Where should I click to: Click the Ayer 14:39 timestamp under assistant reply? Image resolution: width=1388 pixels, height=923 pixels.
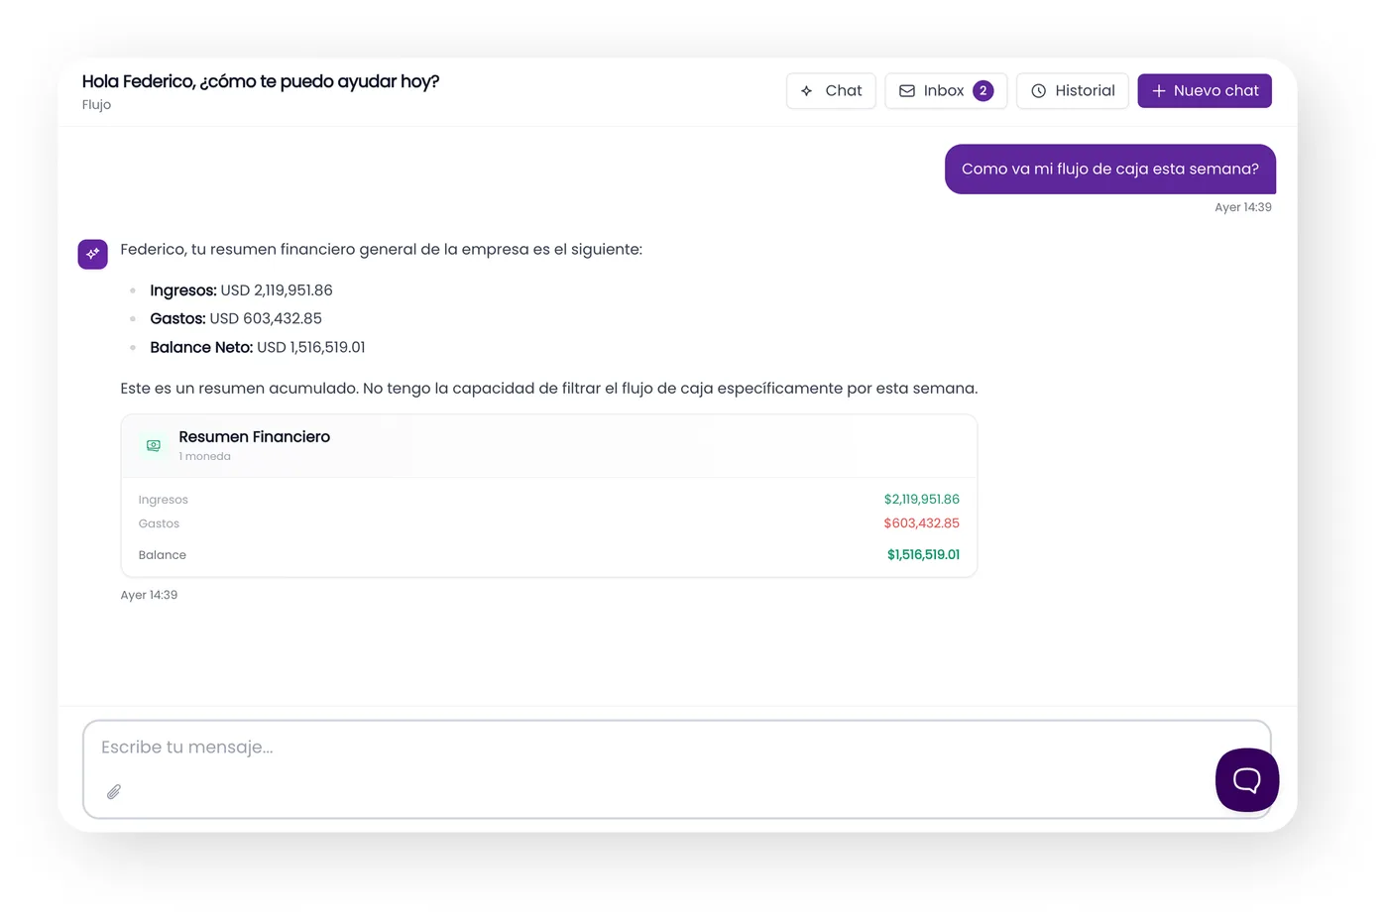pos(149,596)
